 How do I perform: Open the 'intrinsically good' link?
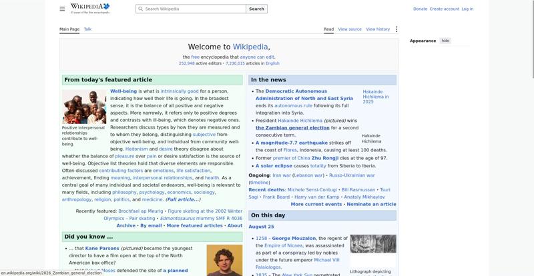(x=179, y=91)
